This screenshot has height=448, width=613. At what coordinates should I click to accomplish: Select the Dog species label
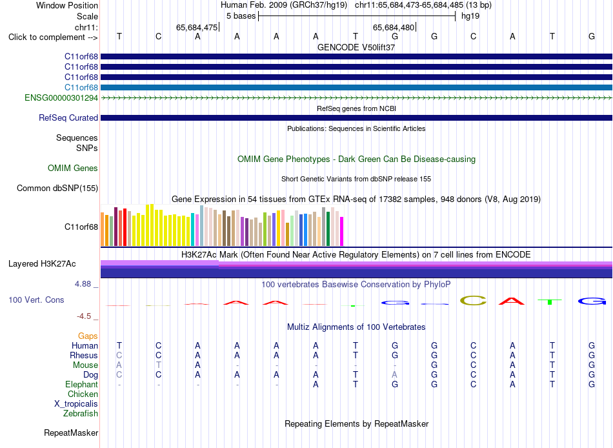click(91, 375)
